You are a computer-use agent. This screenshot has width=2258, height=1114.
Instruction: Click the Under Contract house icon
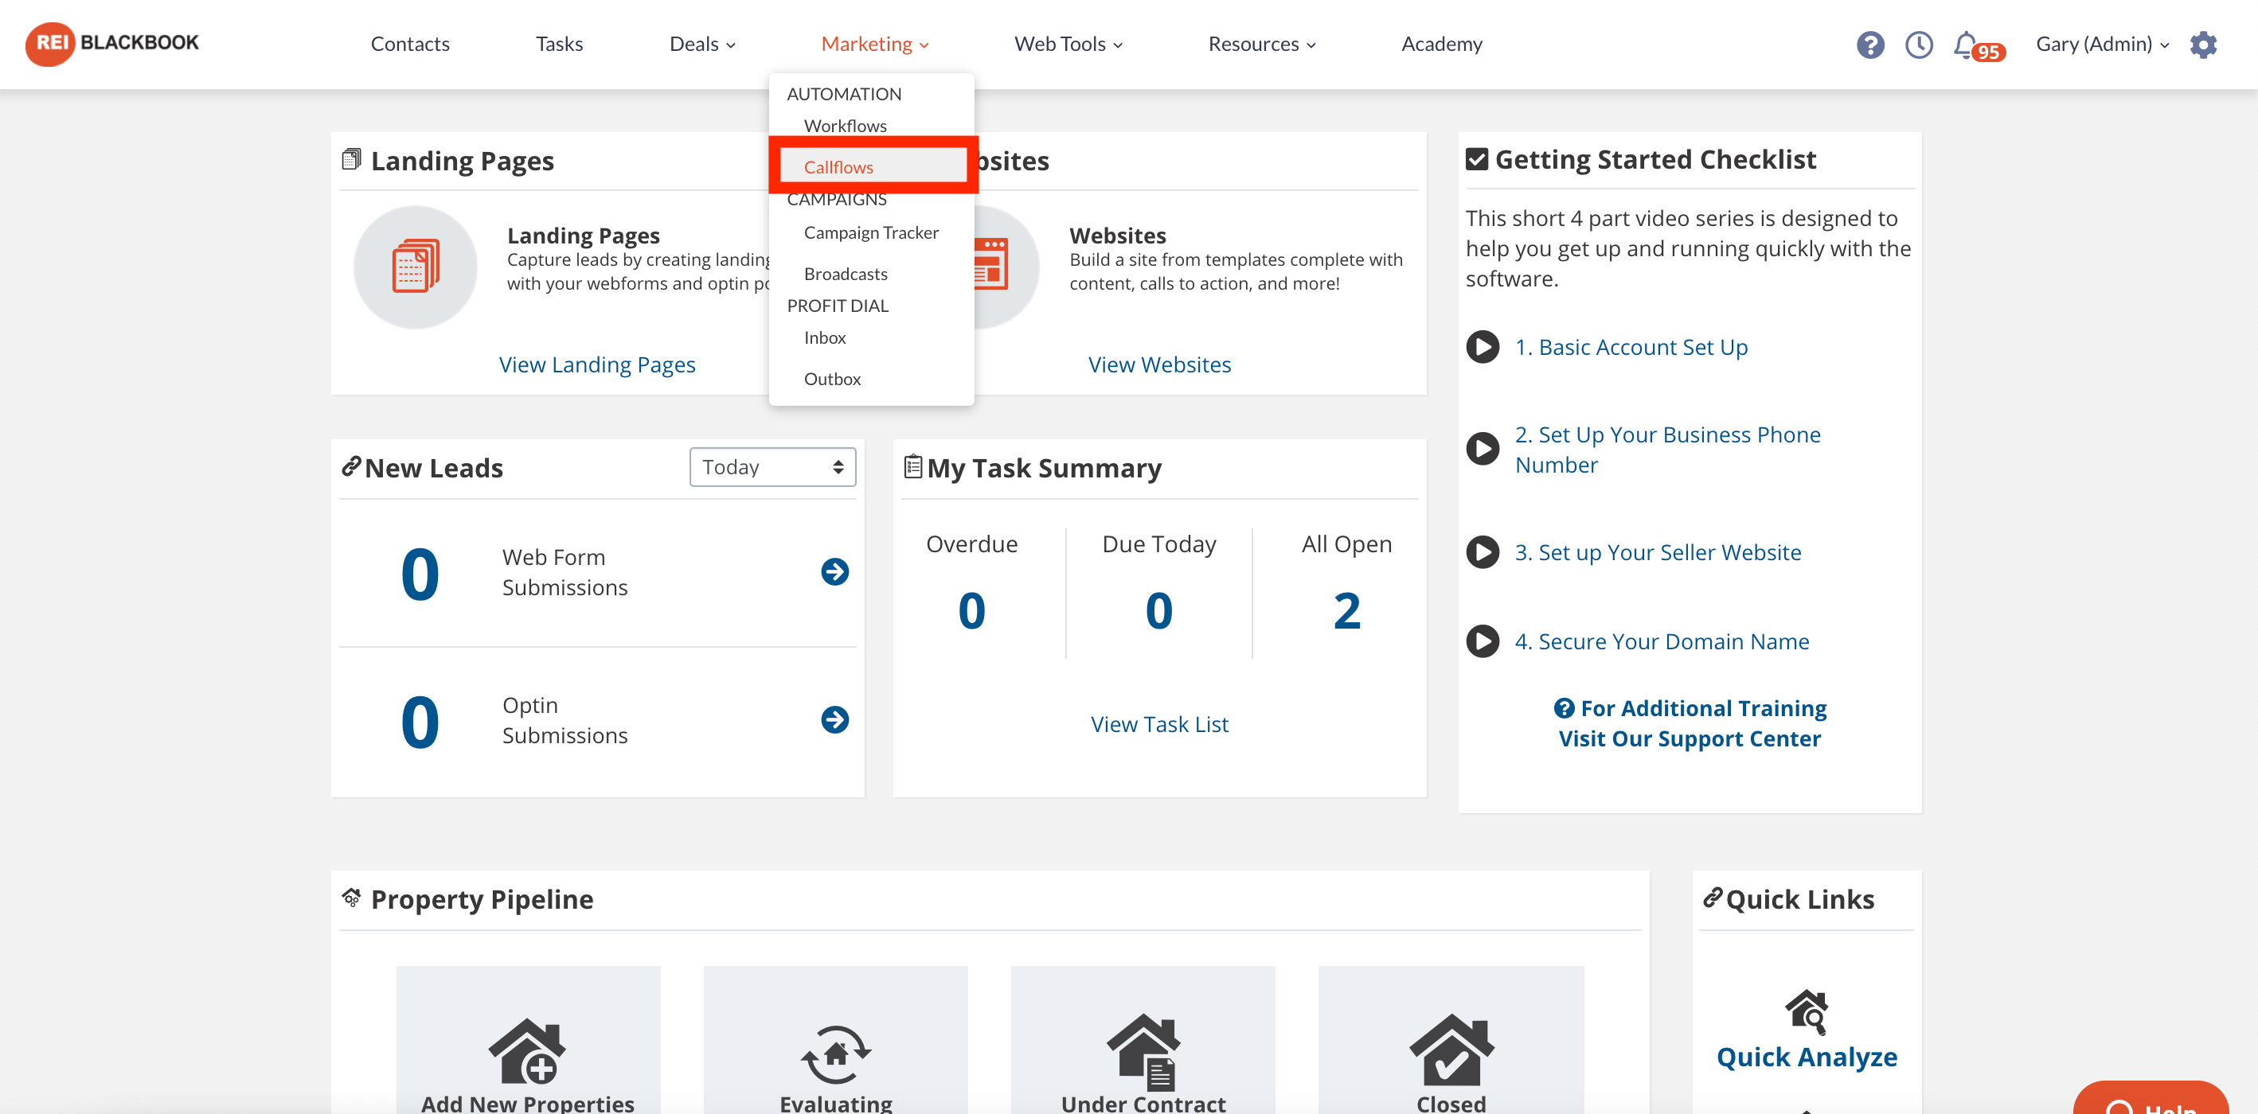1143,1052
